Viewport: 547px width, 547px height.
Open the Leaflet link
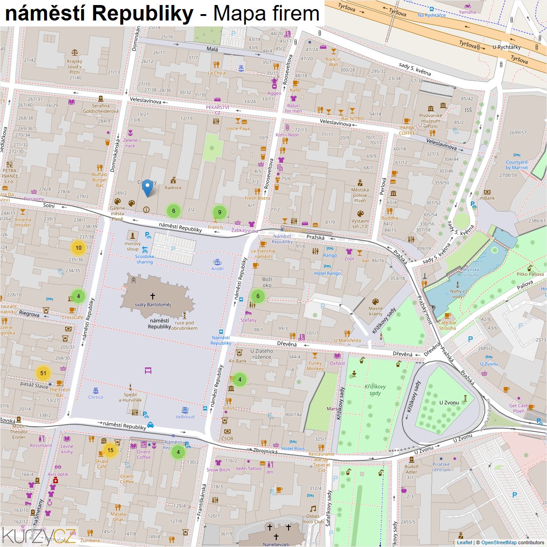[x=464, y=542]
